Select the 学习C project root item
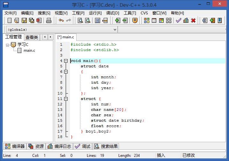The image size is (229, 161). tap(23, 44)
